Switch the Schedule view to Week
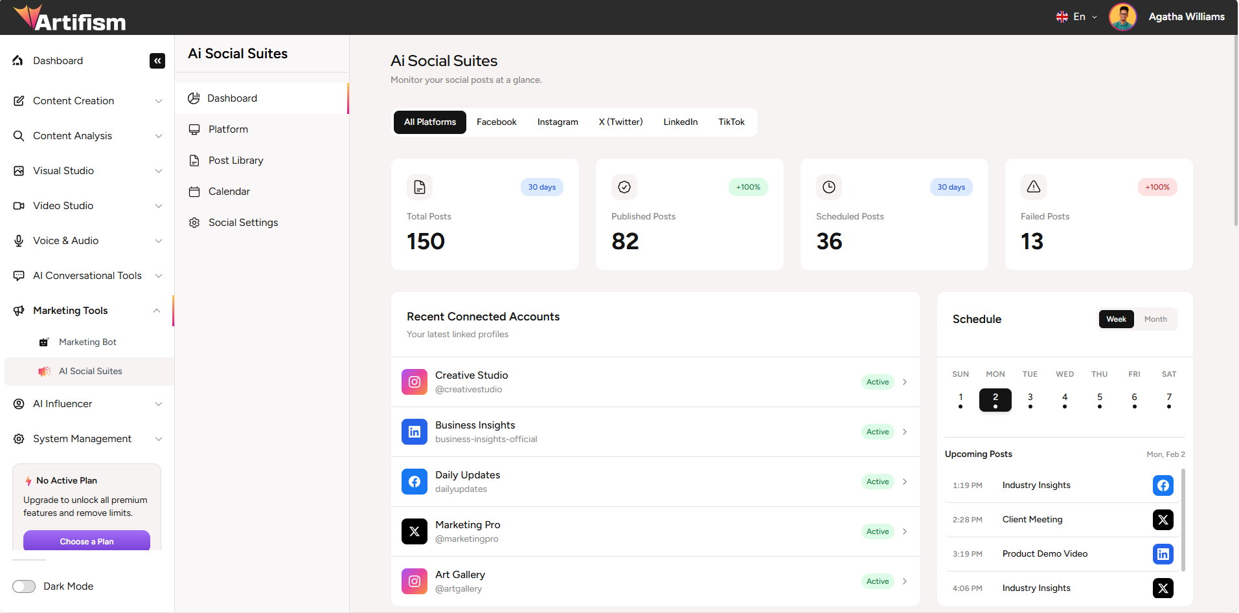Screen dimensions: 1239x613 (1116, 318)
